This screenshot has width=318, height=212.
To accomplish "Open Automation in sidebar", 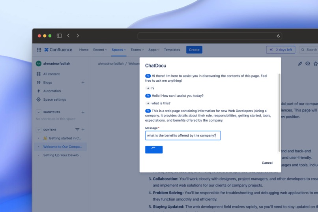I will point(52,91).
